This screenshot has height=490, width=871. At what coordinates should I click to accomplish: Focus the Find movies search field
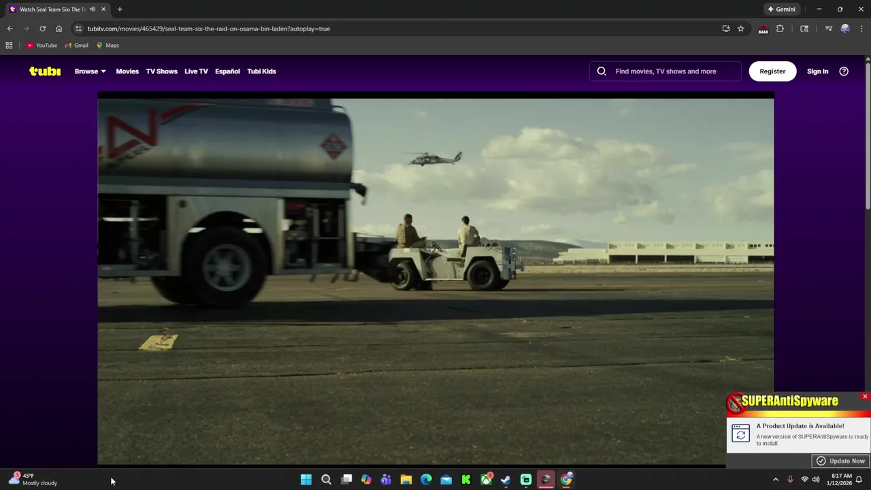(x=665, y=71)
